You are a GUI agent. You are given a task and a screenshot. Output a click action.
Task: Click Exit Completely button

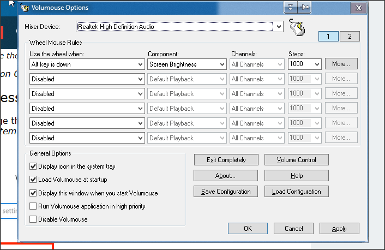click(226, 160)
